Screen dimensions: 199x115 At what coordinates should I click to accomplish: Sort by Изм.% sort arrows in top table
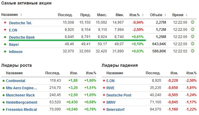143,15
